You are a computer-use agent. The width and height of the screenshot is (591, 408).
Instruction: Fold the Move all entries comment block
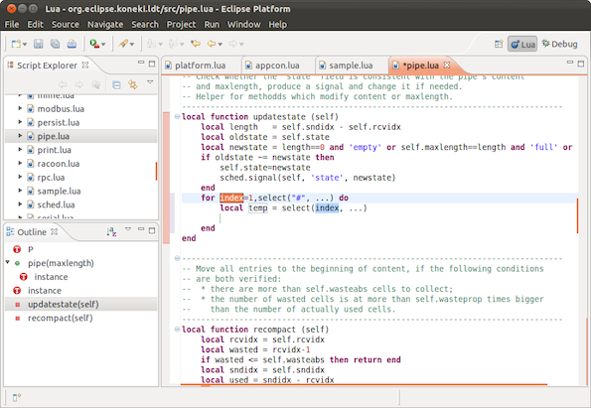(x=177, y=258)
